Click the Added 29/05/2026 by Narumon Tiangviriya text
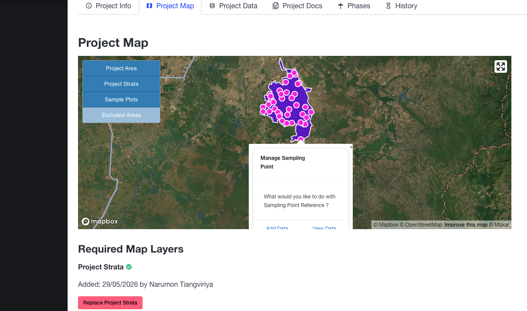Viewport: 527px width, 311px height. (x=146, y=285)
